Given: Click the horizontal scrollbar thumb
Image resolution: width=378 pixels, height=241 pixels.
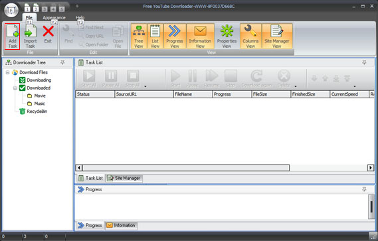Looking at the screenshot, I should 186,167.
